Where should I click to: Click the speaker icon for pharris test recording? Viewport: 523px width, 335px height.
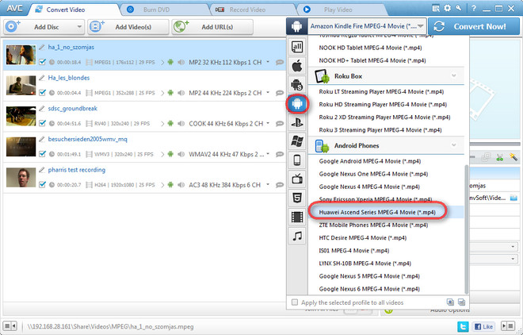pos(181,185)
